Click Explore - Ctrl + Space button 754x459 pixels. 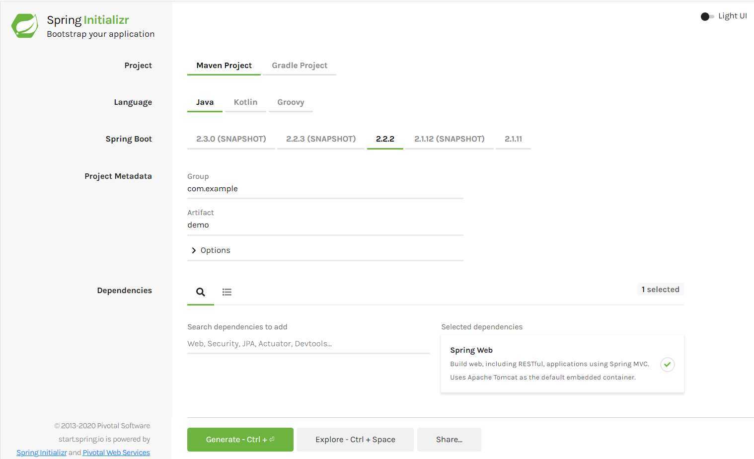pos(355,440)
